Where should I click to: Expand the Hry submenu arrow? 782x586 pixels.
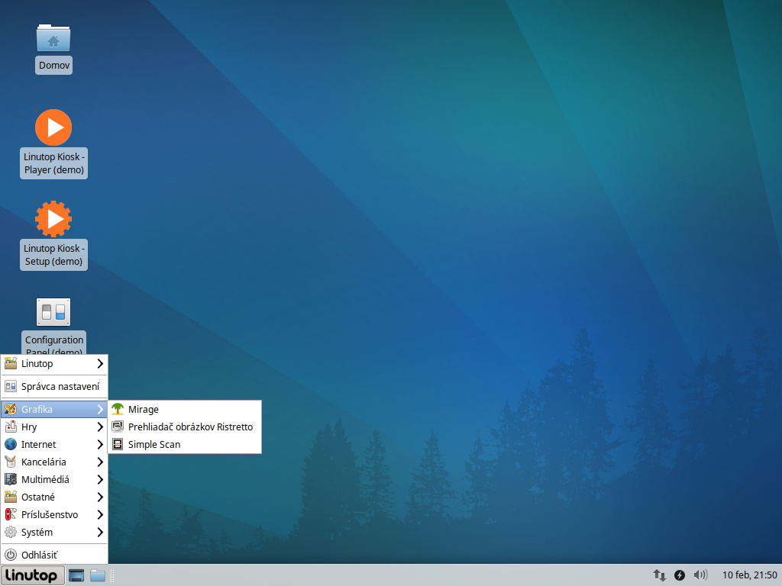point(100,427)
